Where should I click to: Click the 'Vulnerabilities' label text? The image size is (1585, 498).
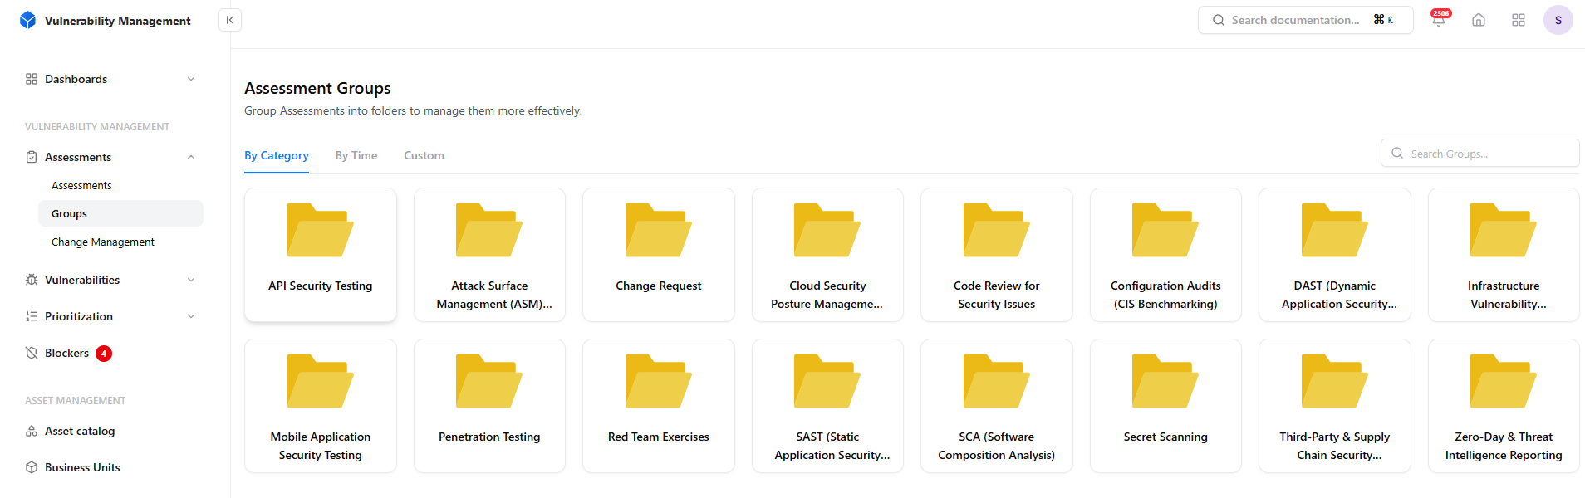[x=82, y=280]
